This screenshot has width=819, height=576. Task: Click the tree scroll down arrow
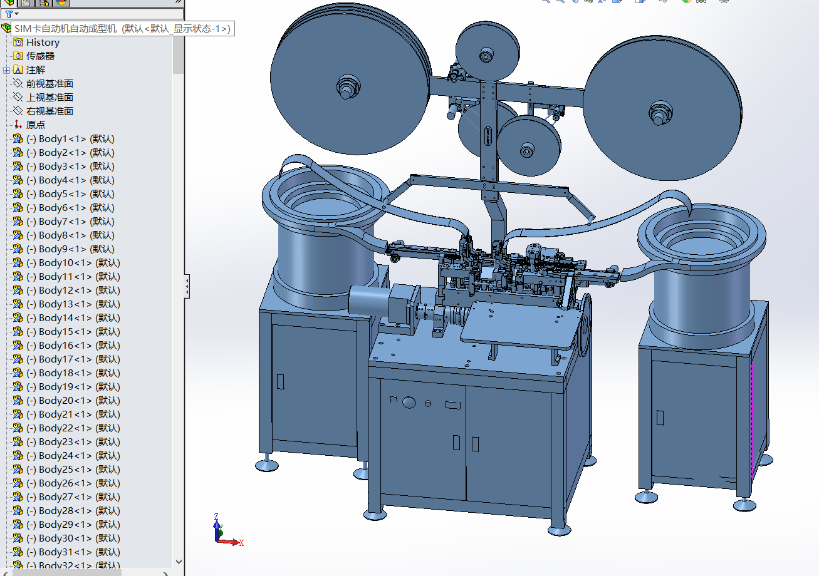click(x=179, y=562)
